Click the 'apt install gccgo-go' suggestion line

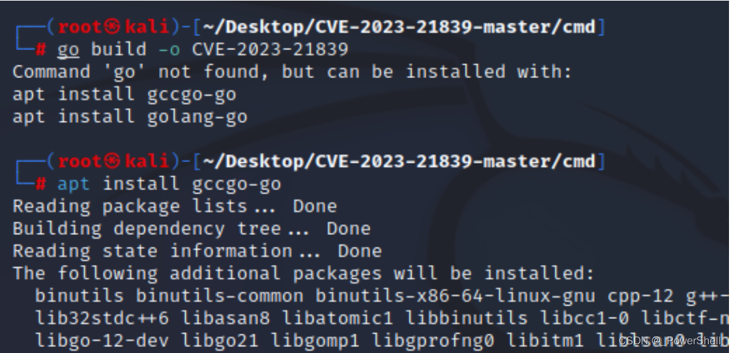124,95
